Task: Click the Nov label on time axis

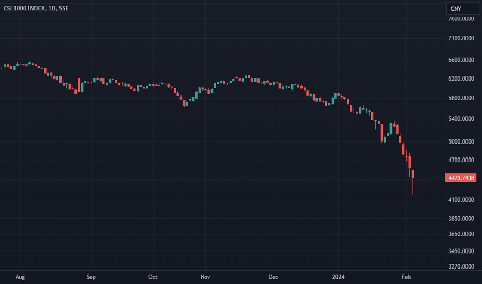Action: [205, 277]
